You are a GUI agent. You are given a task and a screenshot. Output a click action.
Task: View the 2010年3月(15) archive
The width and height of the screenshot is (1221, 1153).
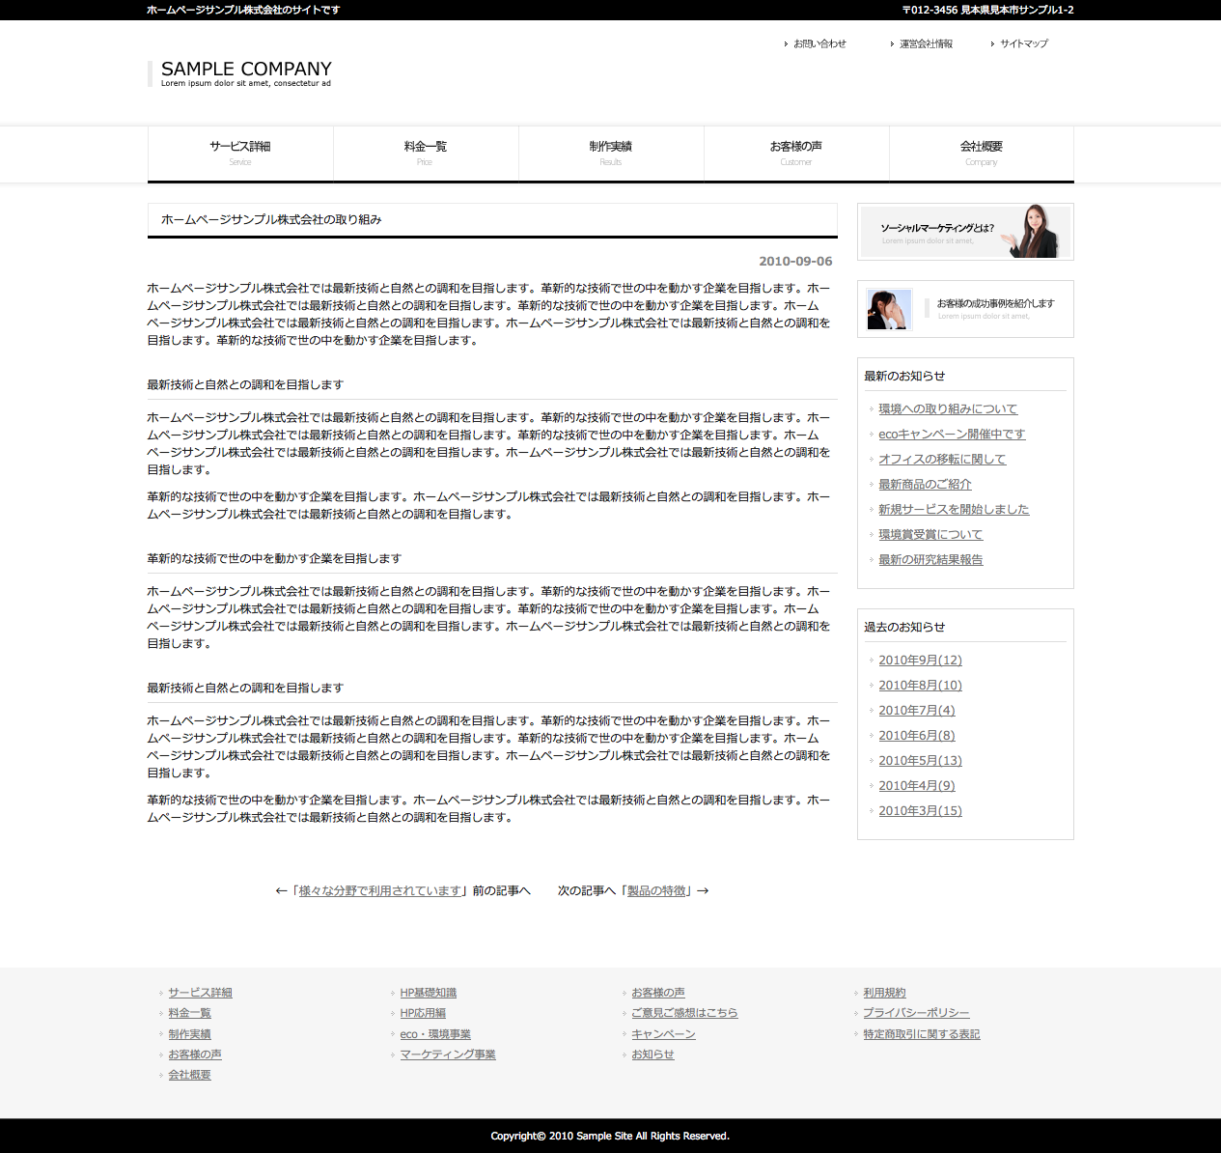920,811
